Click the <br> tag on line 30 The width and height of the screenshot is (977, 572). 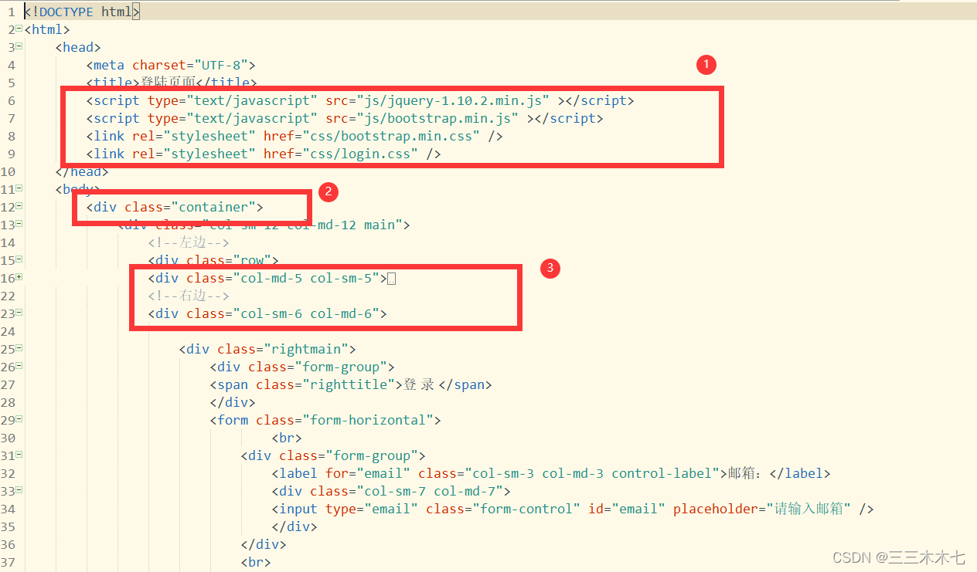click(287, 438)
